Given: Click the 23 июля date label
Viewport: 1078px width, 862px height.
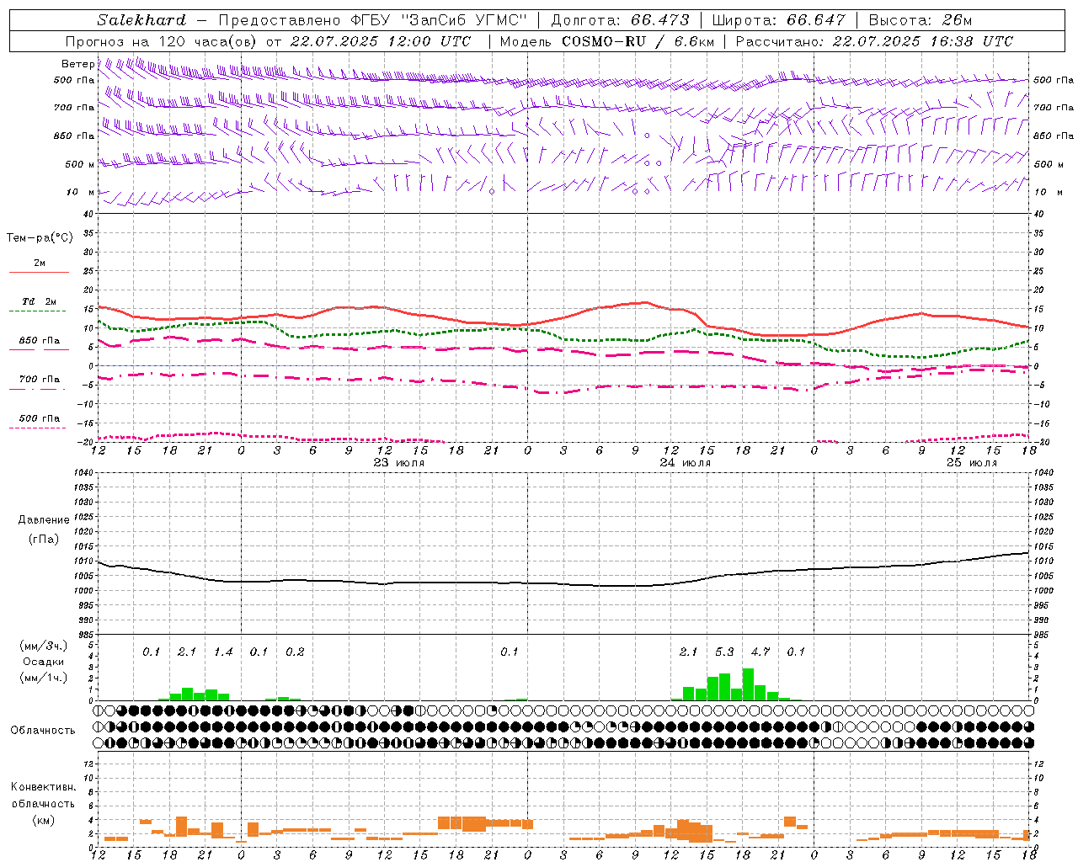Looking at the screenshot, I should pyautogui.click(x=398, y=463).
